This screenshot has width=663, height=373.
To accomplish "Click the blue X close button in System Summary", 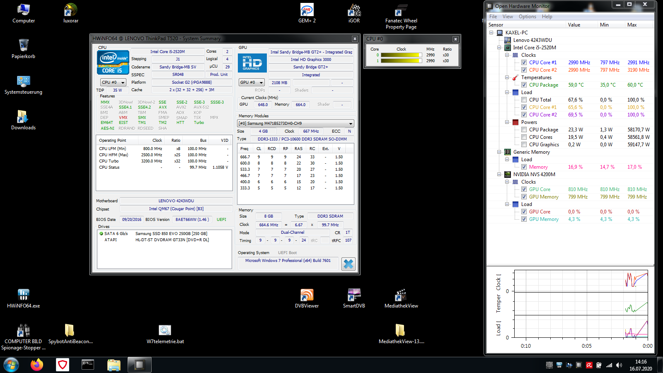I will [x=348, y=264].
